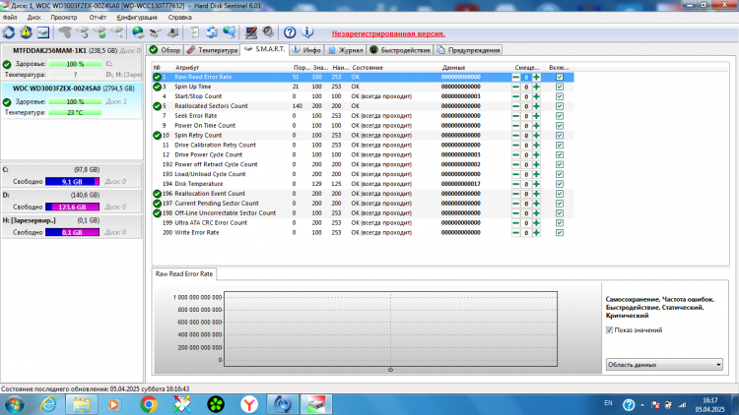Switch to the Инфо tab
739x415 pixels.
pos(306,50)
